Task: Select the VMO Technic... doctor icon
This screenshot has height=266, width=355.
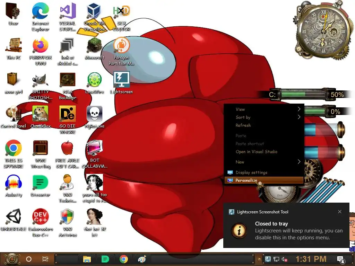Action: coord(68,189)
